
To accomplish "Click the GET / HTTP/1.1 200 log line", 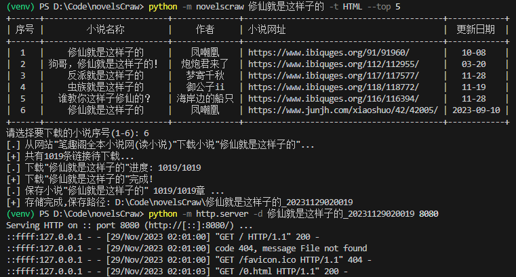I will [x=163, y=237].
